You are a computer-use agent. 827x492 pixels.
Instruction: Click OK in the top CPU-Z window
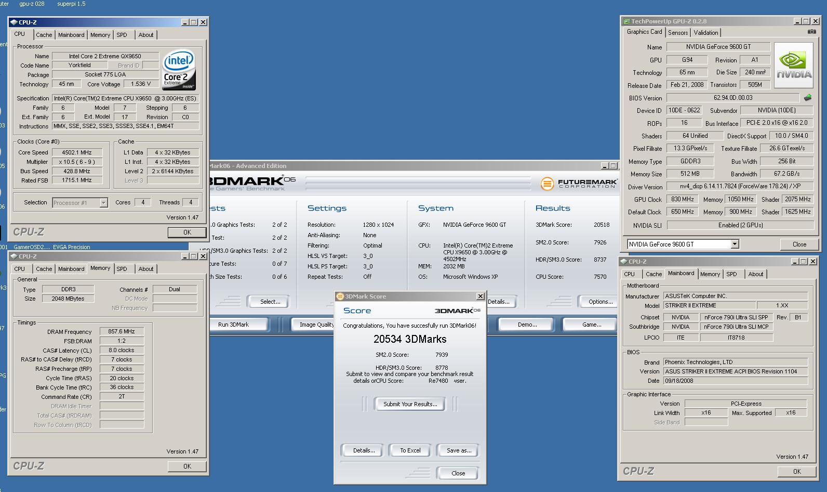(187, 232)
